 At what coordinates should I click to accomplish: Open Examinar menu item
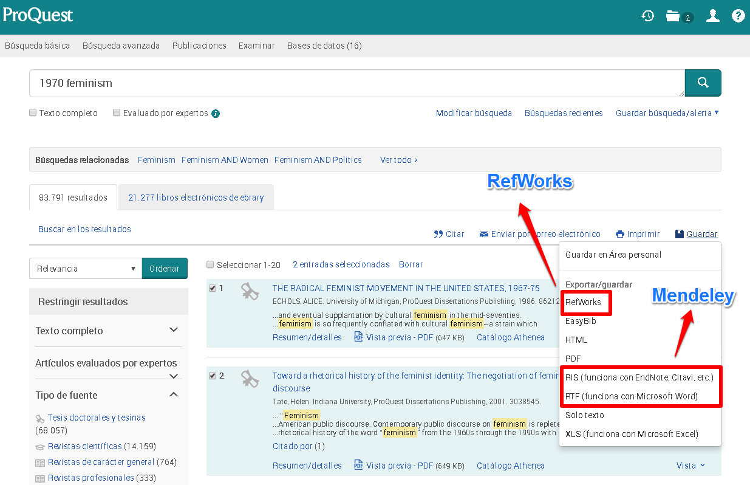coord(257,46)
